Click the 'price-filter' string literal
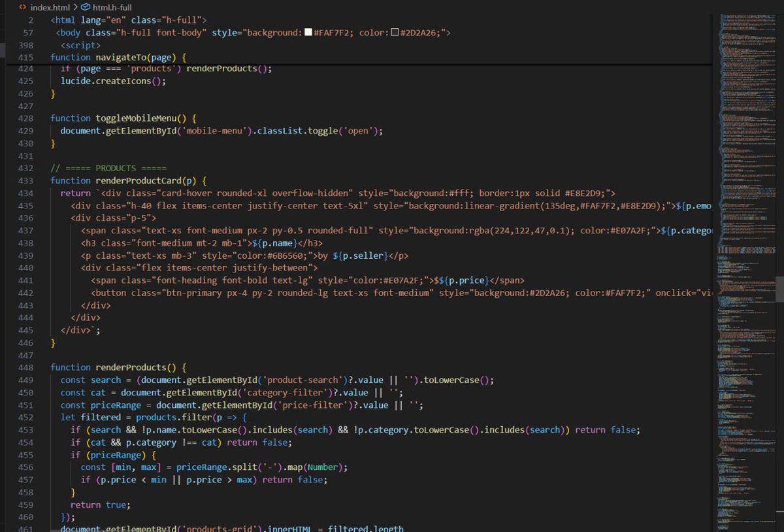Viewport: 784px width, 532px height. [314, 405]
